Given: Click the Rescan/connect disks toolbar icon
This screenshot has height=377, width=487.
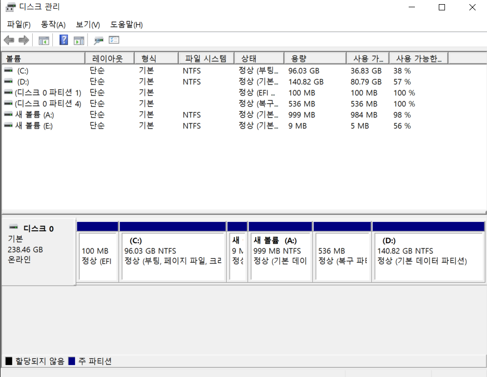Looking at the screenshot, I should (99, 40).
